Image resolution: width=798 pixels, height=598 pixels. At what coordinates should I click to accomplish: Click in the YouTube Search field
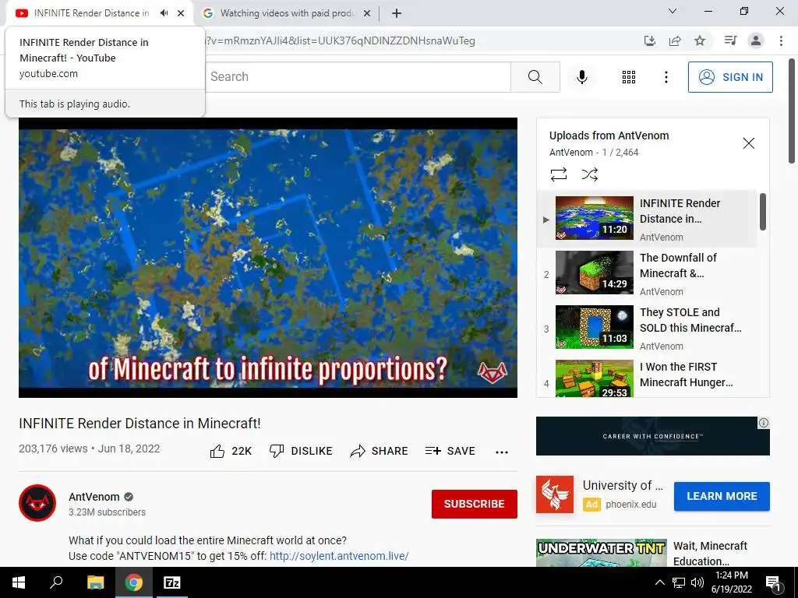point(358,77)
